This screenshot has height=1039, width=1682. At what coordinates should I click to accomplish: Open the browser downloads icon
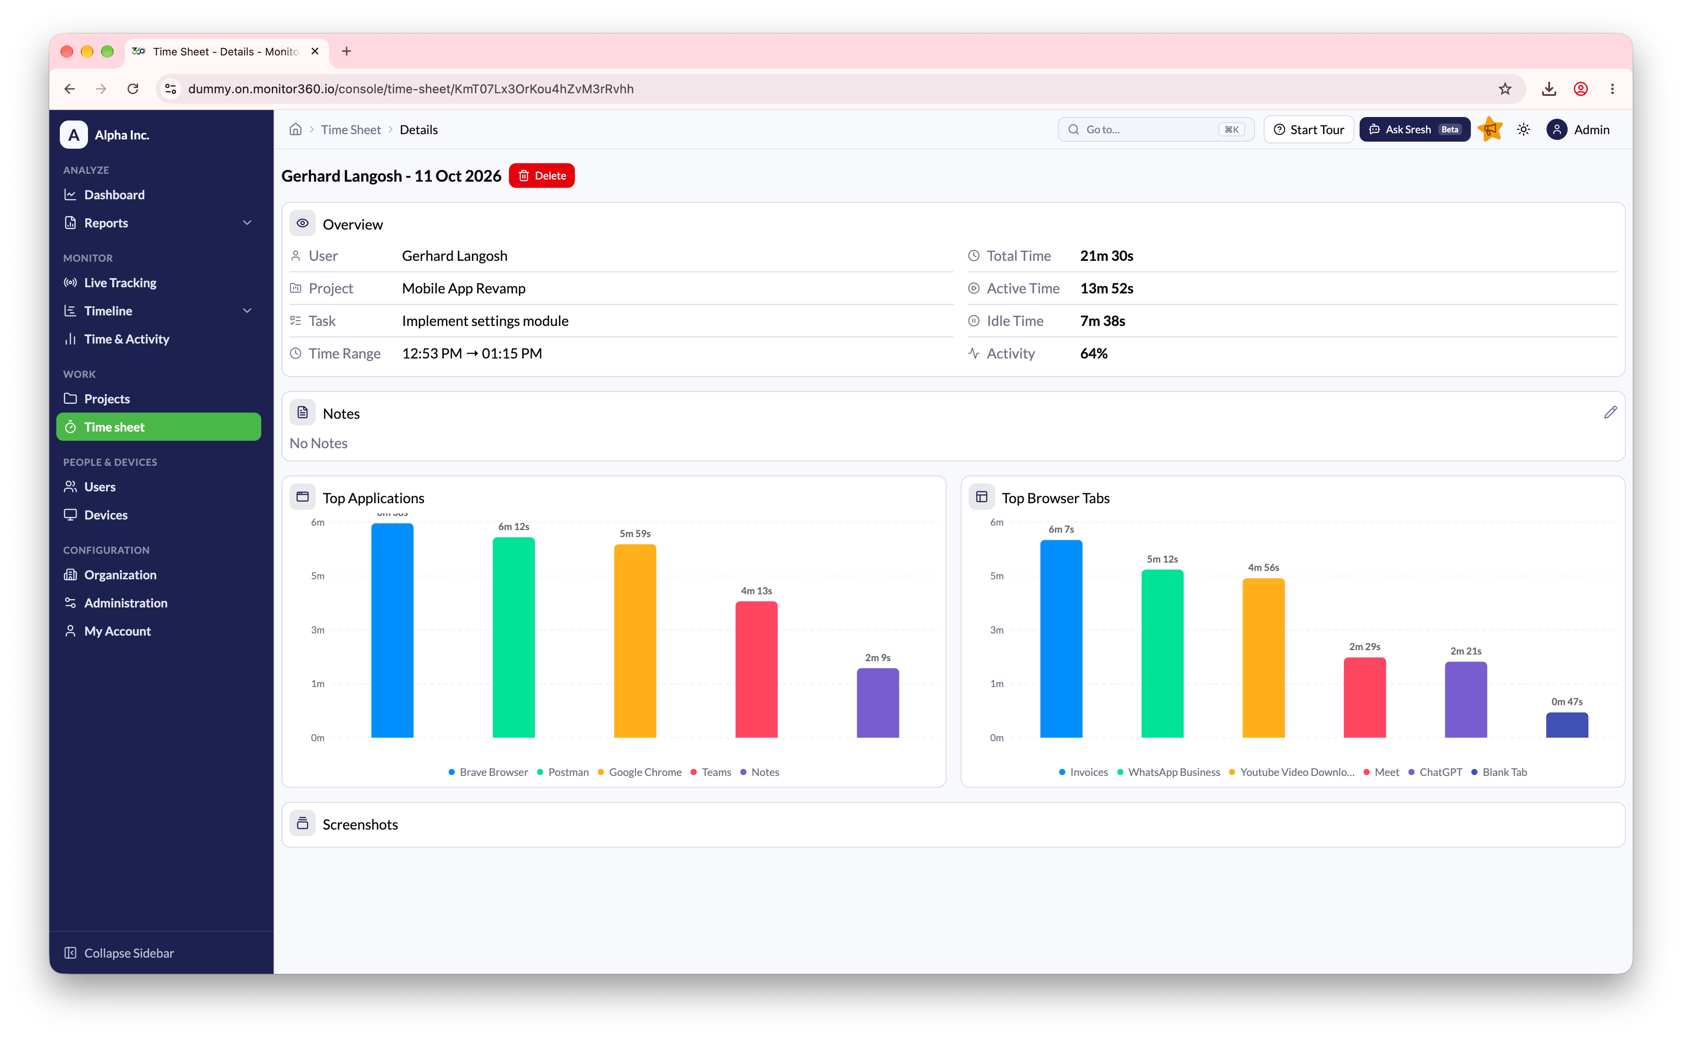tap(1549, 89)
